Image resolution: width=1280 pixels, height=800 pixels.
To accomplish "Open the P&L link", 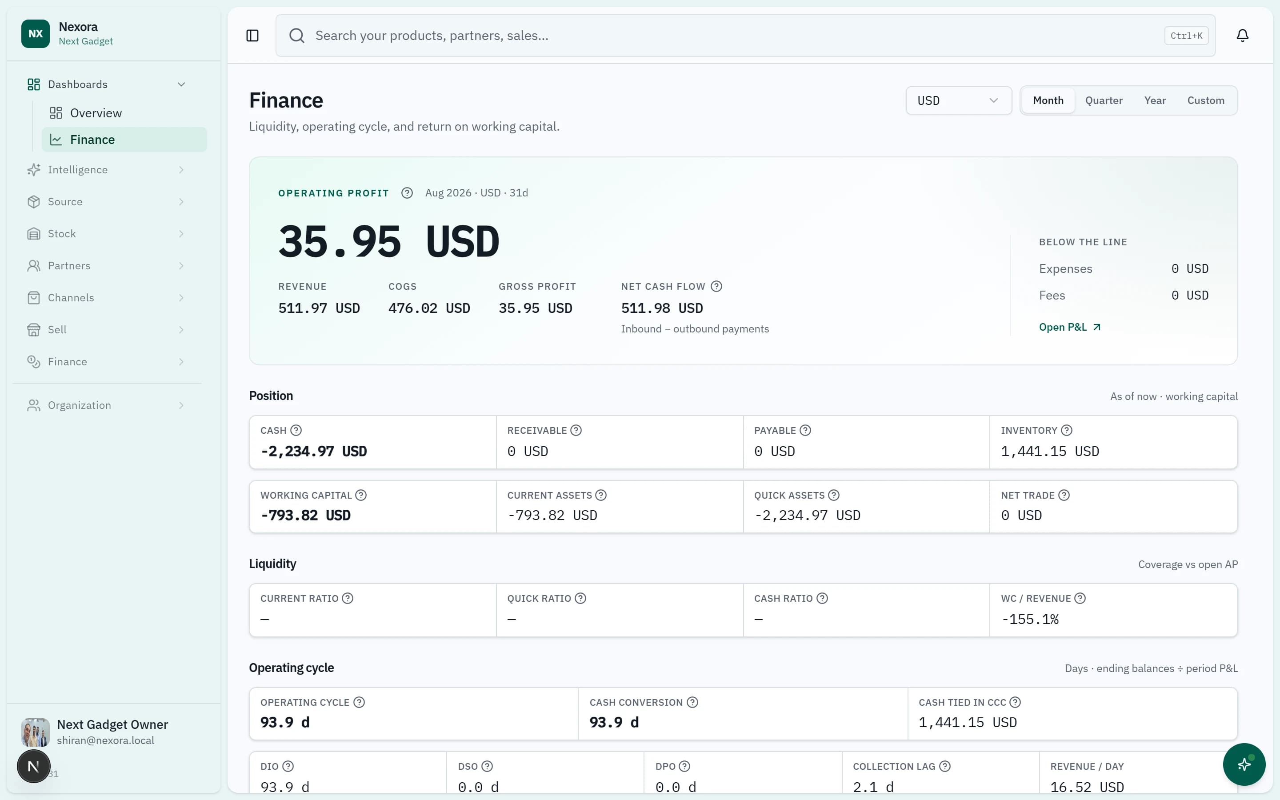I will pos(1069,327).
